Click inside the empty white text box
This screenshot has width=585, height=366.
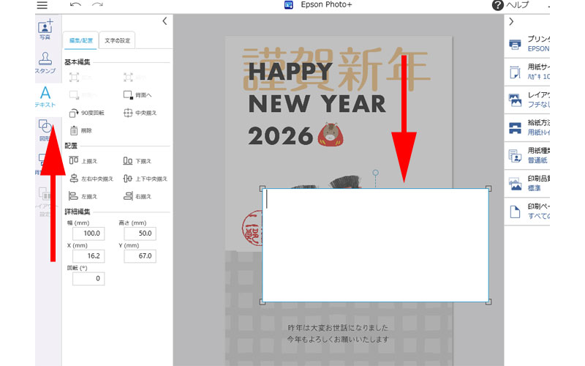tap(375, 245)
